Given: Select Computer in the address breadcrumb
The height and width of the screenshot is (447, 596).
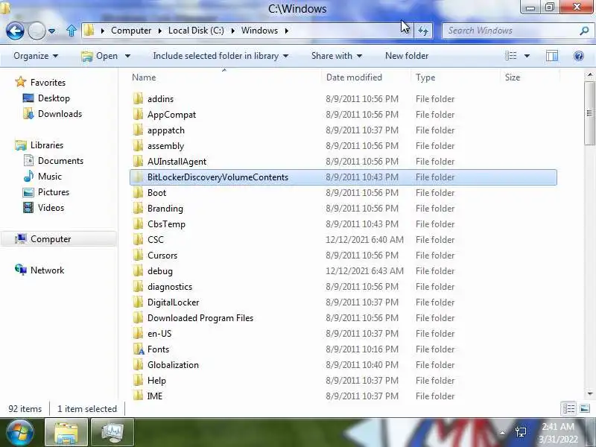Looking at the screenshot, I should pos(131,31).
